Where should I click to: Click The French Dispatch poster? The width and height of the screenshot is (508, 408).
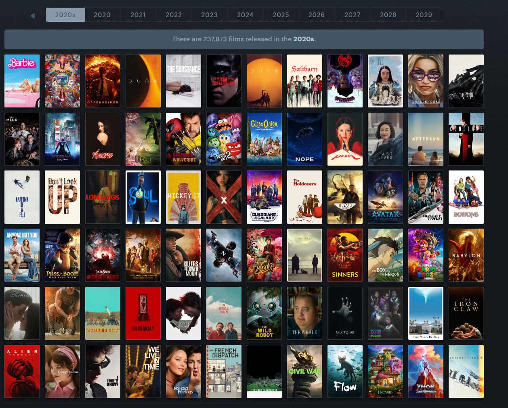(x=224, y=372)
